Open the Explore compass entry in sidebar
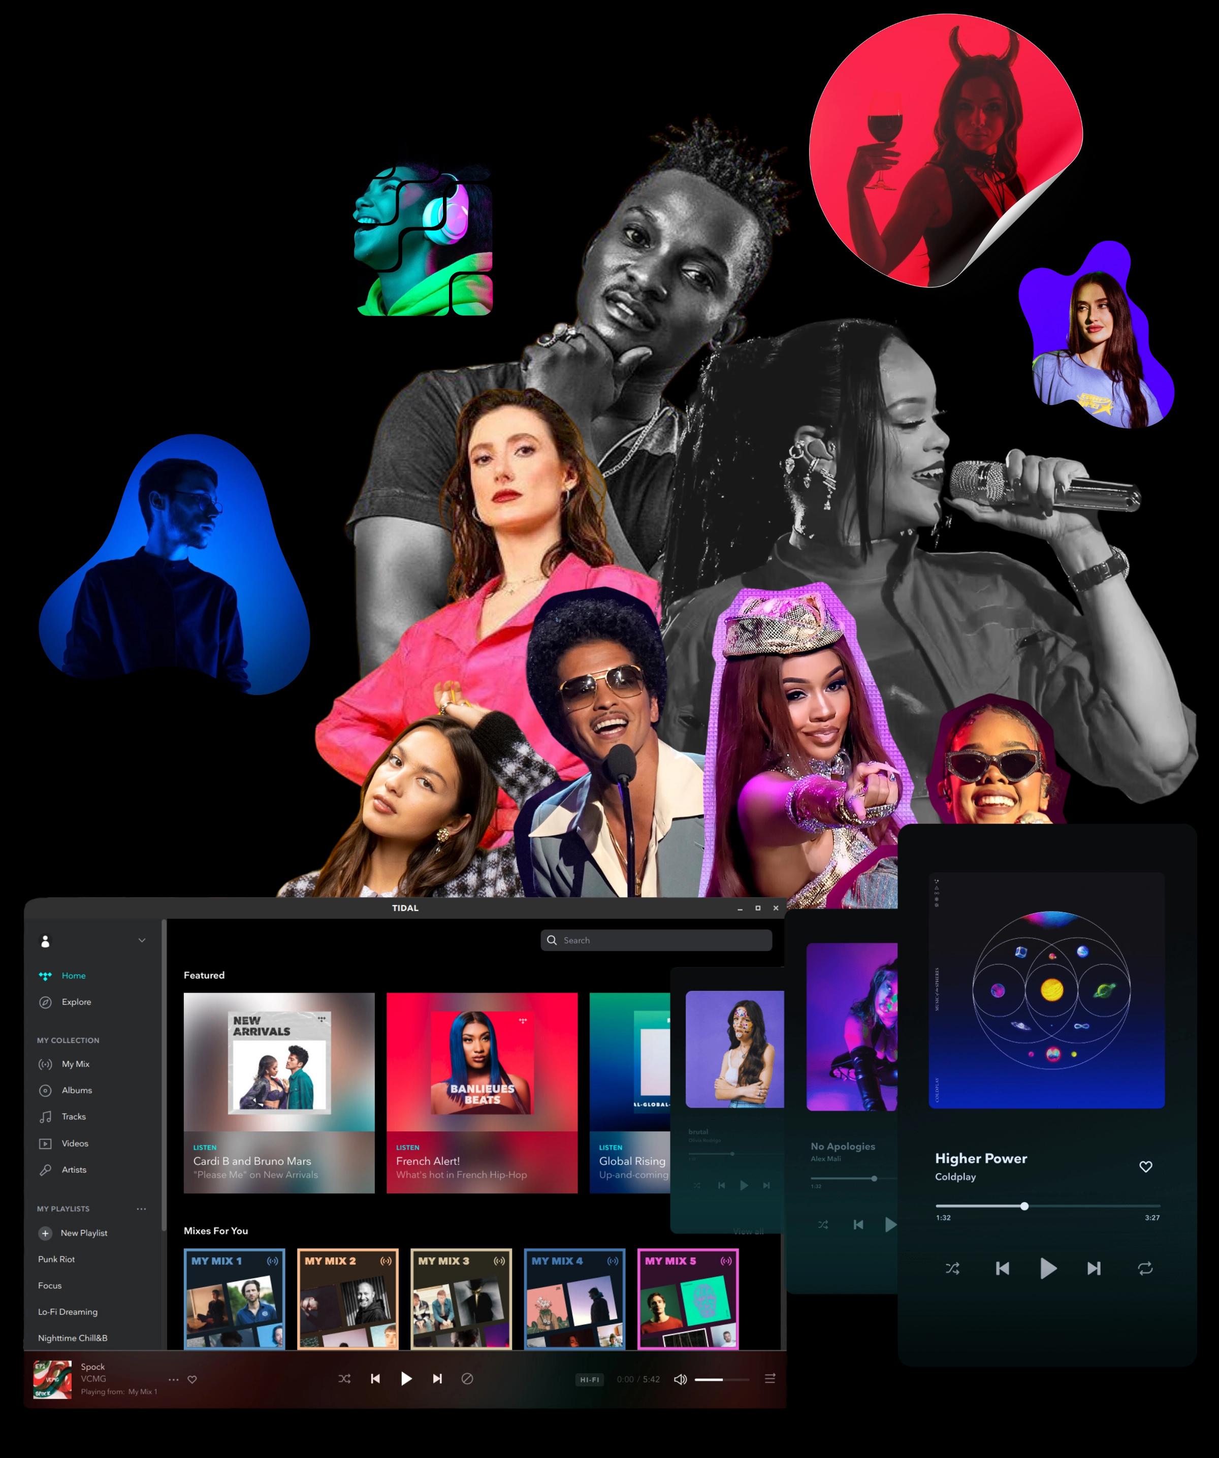 click(65, 1002)
